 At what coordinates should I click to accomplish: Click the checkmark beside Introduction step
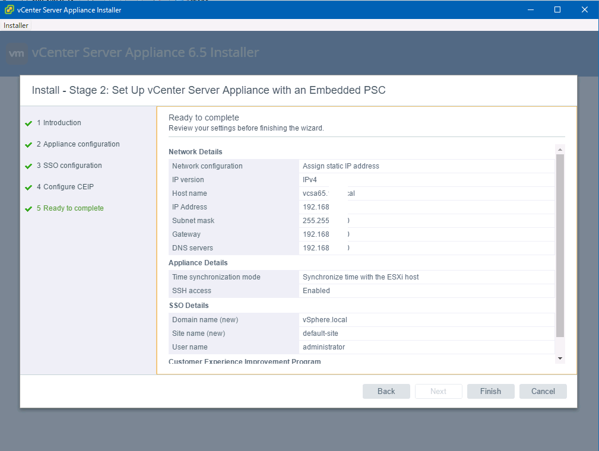click(28, 123)
